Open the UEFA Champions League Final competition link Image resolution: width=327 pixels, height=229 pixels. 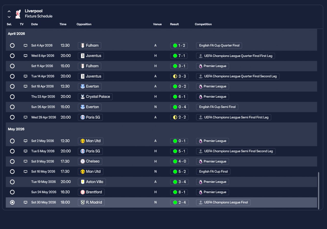click(x=223, y=202)
